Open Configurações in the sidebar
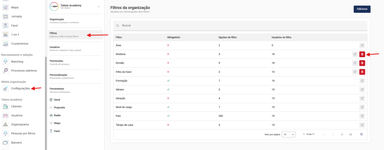The width and height of the screenshot is (384, 150). click(20, 88)
